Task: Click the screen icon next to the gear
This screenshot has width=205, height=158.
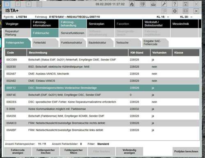Action: pyautogui.click(x=185, y=11)
